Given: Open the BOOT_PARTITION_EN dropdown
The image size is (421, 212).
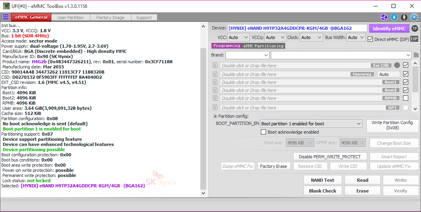Looking at the screenshot, I should (x=311, y=124).
